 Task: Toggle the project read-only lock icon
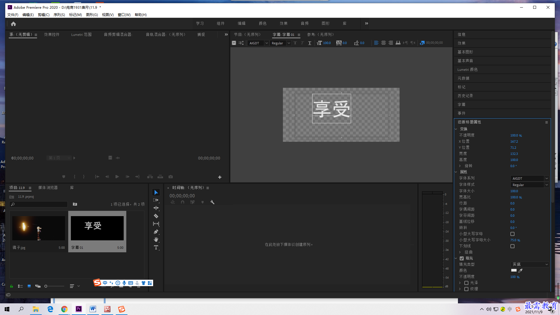tap(11, 286)
